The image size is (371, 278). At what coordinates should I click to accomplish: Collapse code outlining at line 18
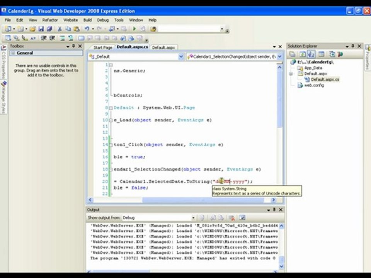click(x=111, y=169)
